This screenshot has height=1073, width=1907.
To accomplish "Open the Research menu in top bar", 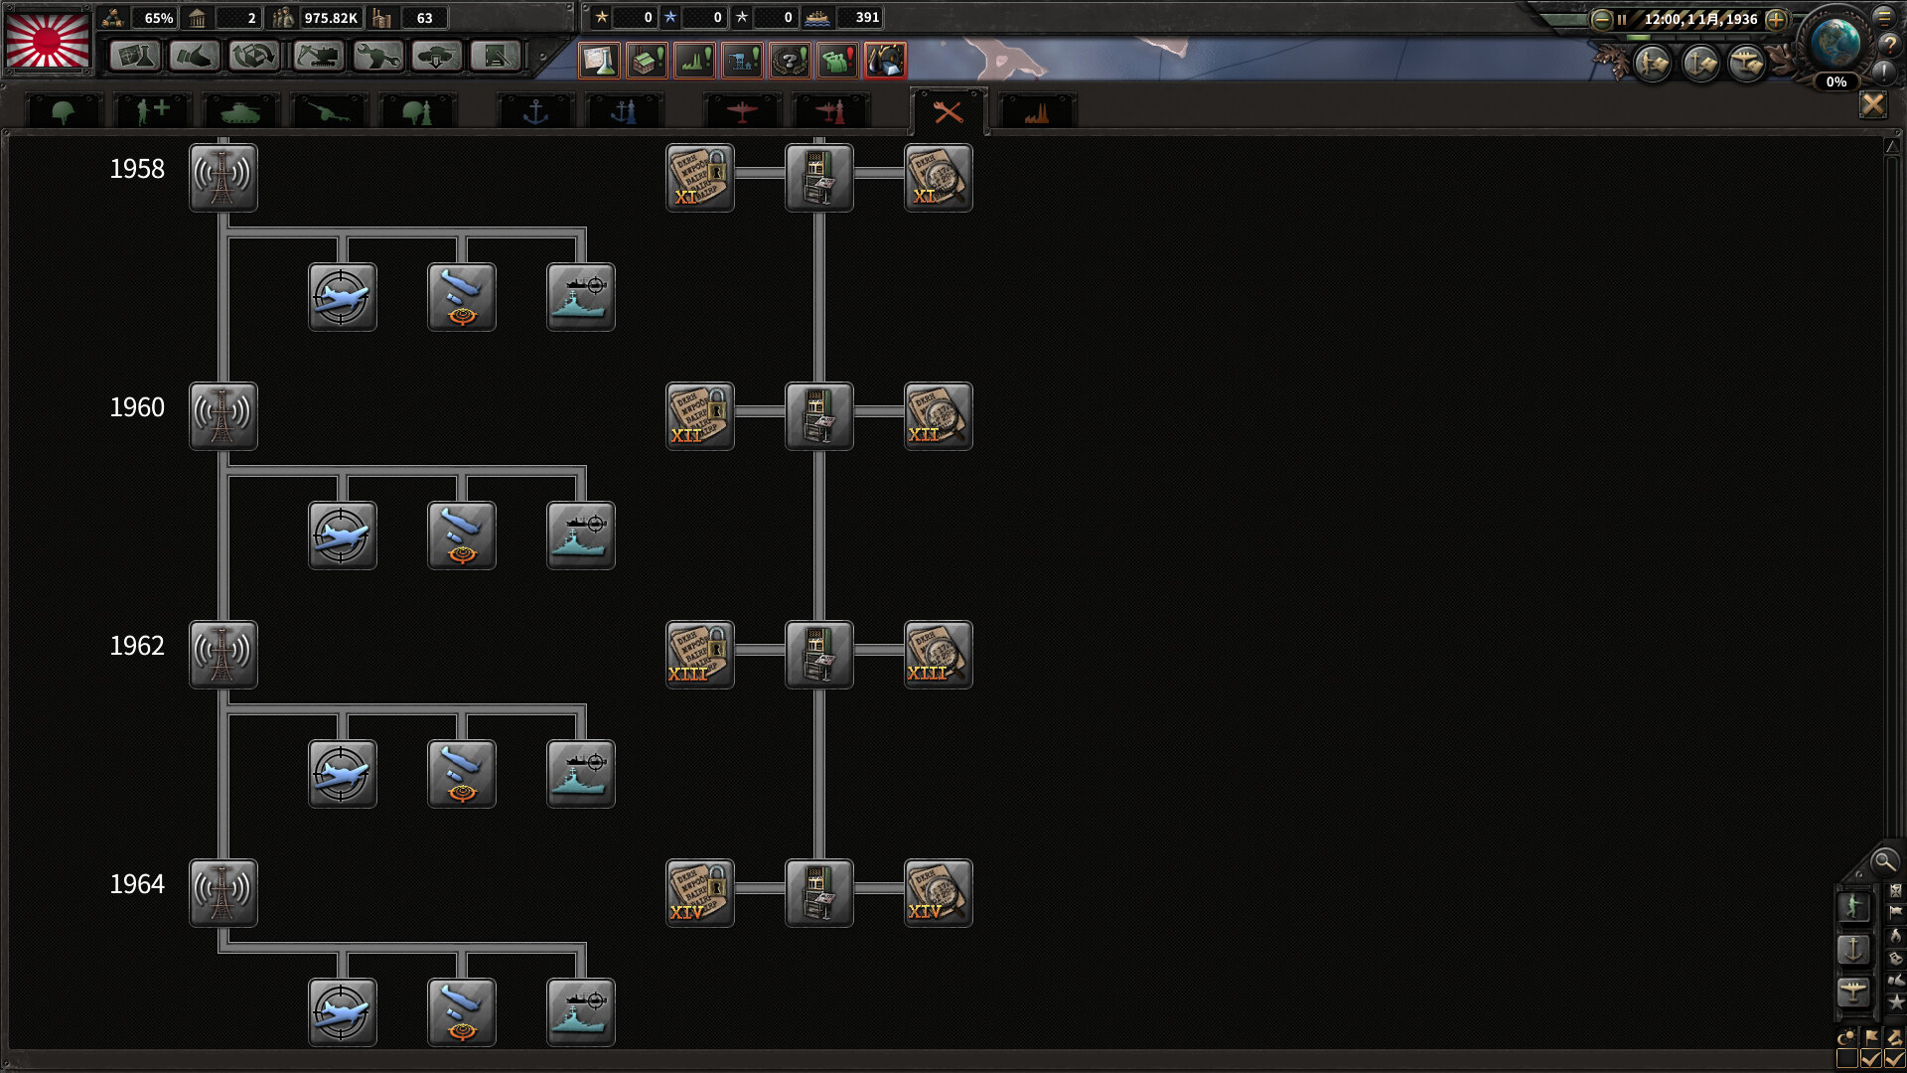I will pyautogui.click(x=134, y=56).
